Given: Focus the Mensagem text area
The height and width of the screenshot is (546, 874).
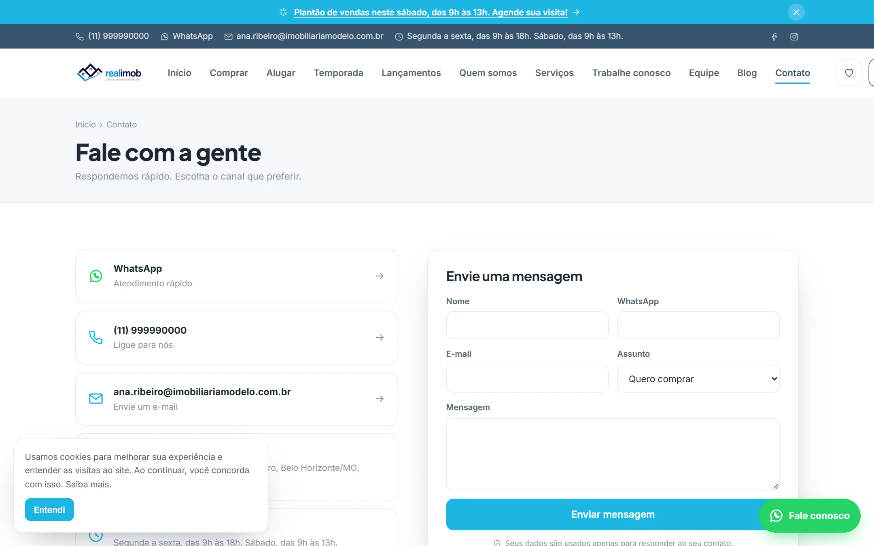Looking at the screenshot, I should tap(613, 454).
